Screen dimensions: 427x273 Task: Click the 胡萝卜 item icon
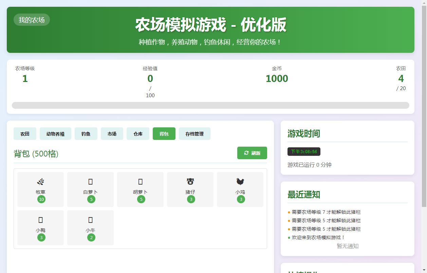point(140,182)
